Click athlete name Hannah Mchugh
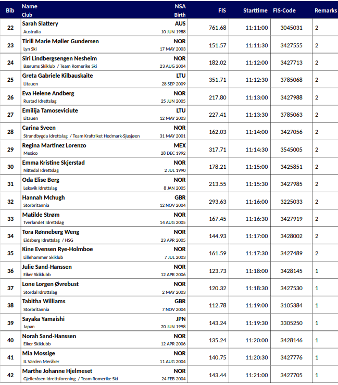 pos(43,197)
